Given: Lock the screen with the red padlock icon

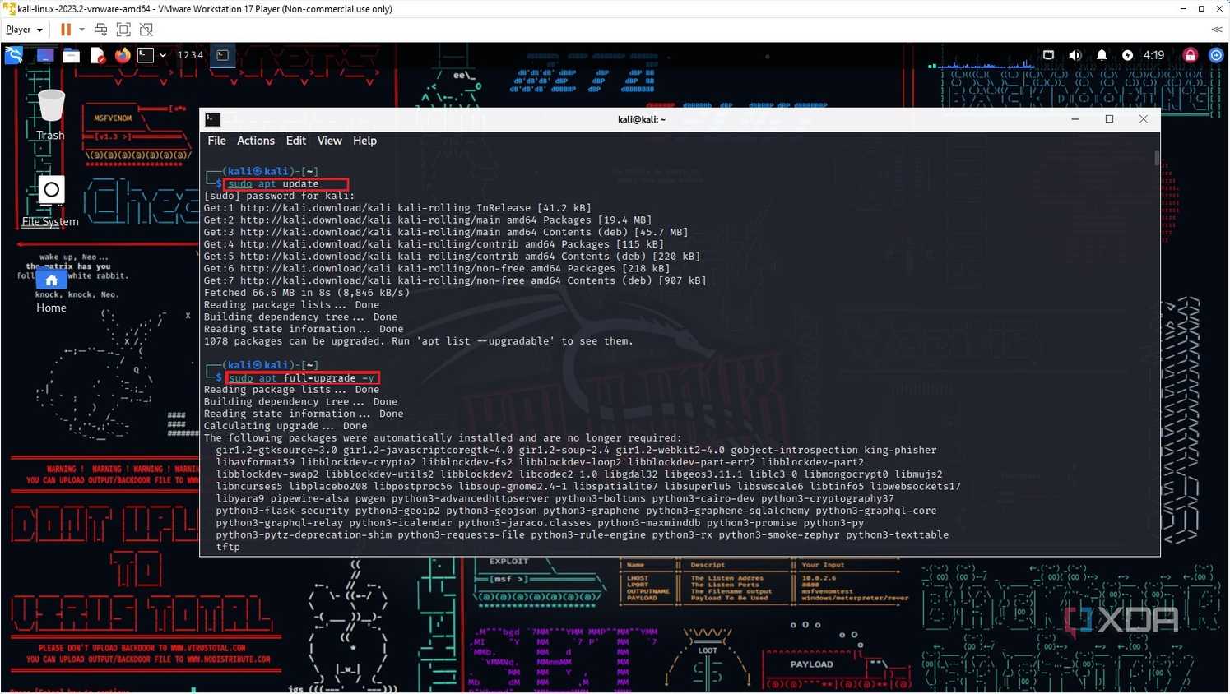Looking at the screenshot, I should tap(1190, 55).
